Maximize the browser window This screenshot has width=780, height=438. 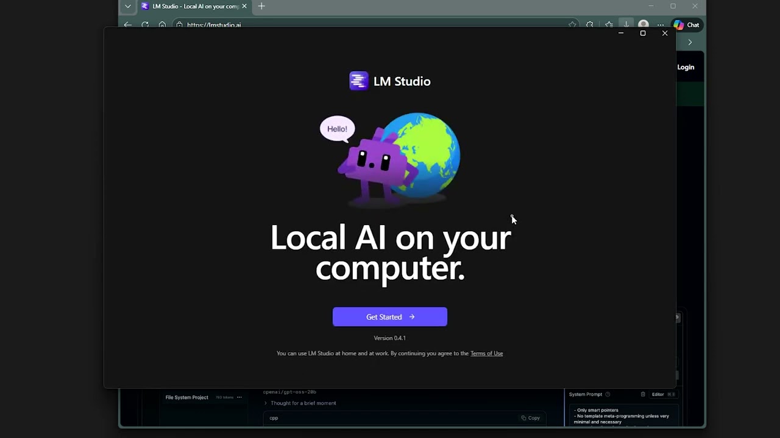673,6
